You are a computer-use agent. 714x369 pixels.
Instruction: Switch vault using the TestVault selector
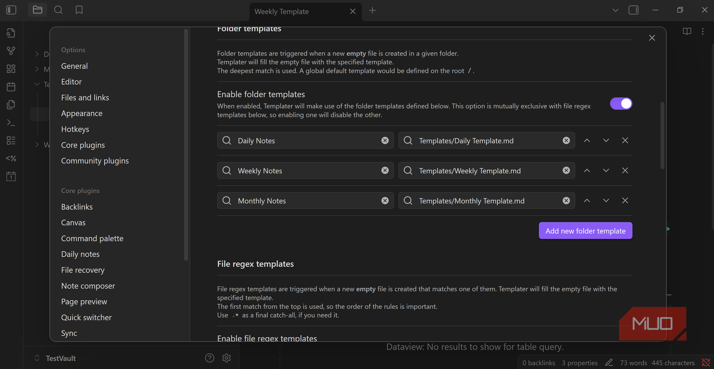tap(55, 358)
